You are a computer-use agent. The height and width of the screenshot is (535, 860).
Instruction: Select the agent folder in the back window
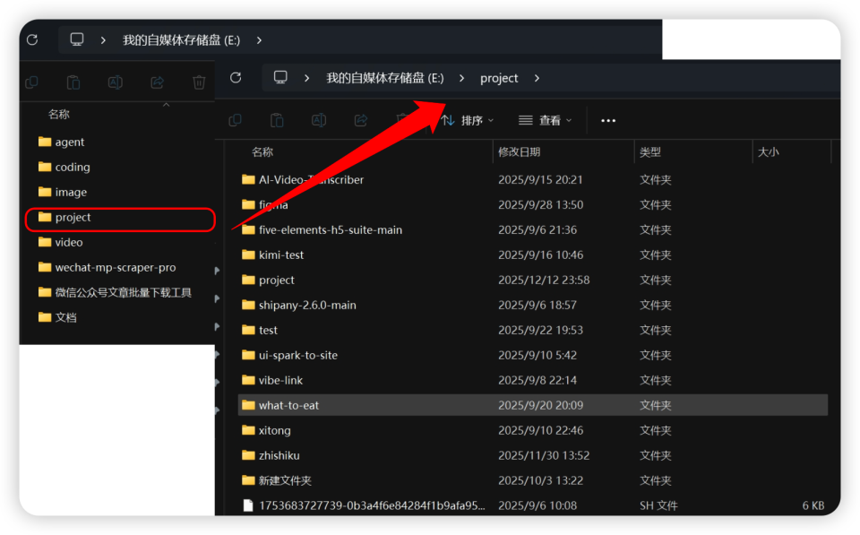tap(70, 142)
